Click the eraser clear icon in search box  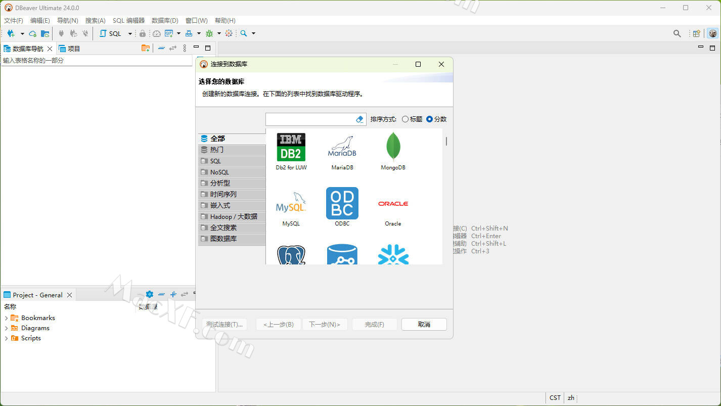coord(360,119)
